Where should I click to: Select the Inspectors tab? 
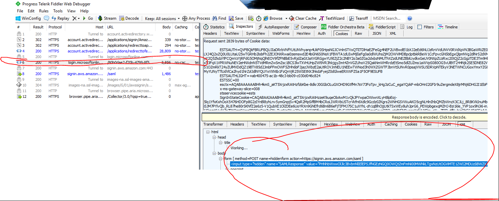click(241, 26)
